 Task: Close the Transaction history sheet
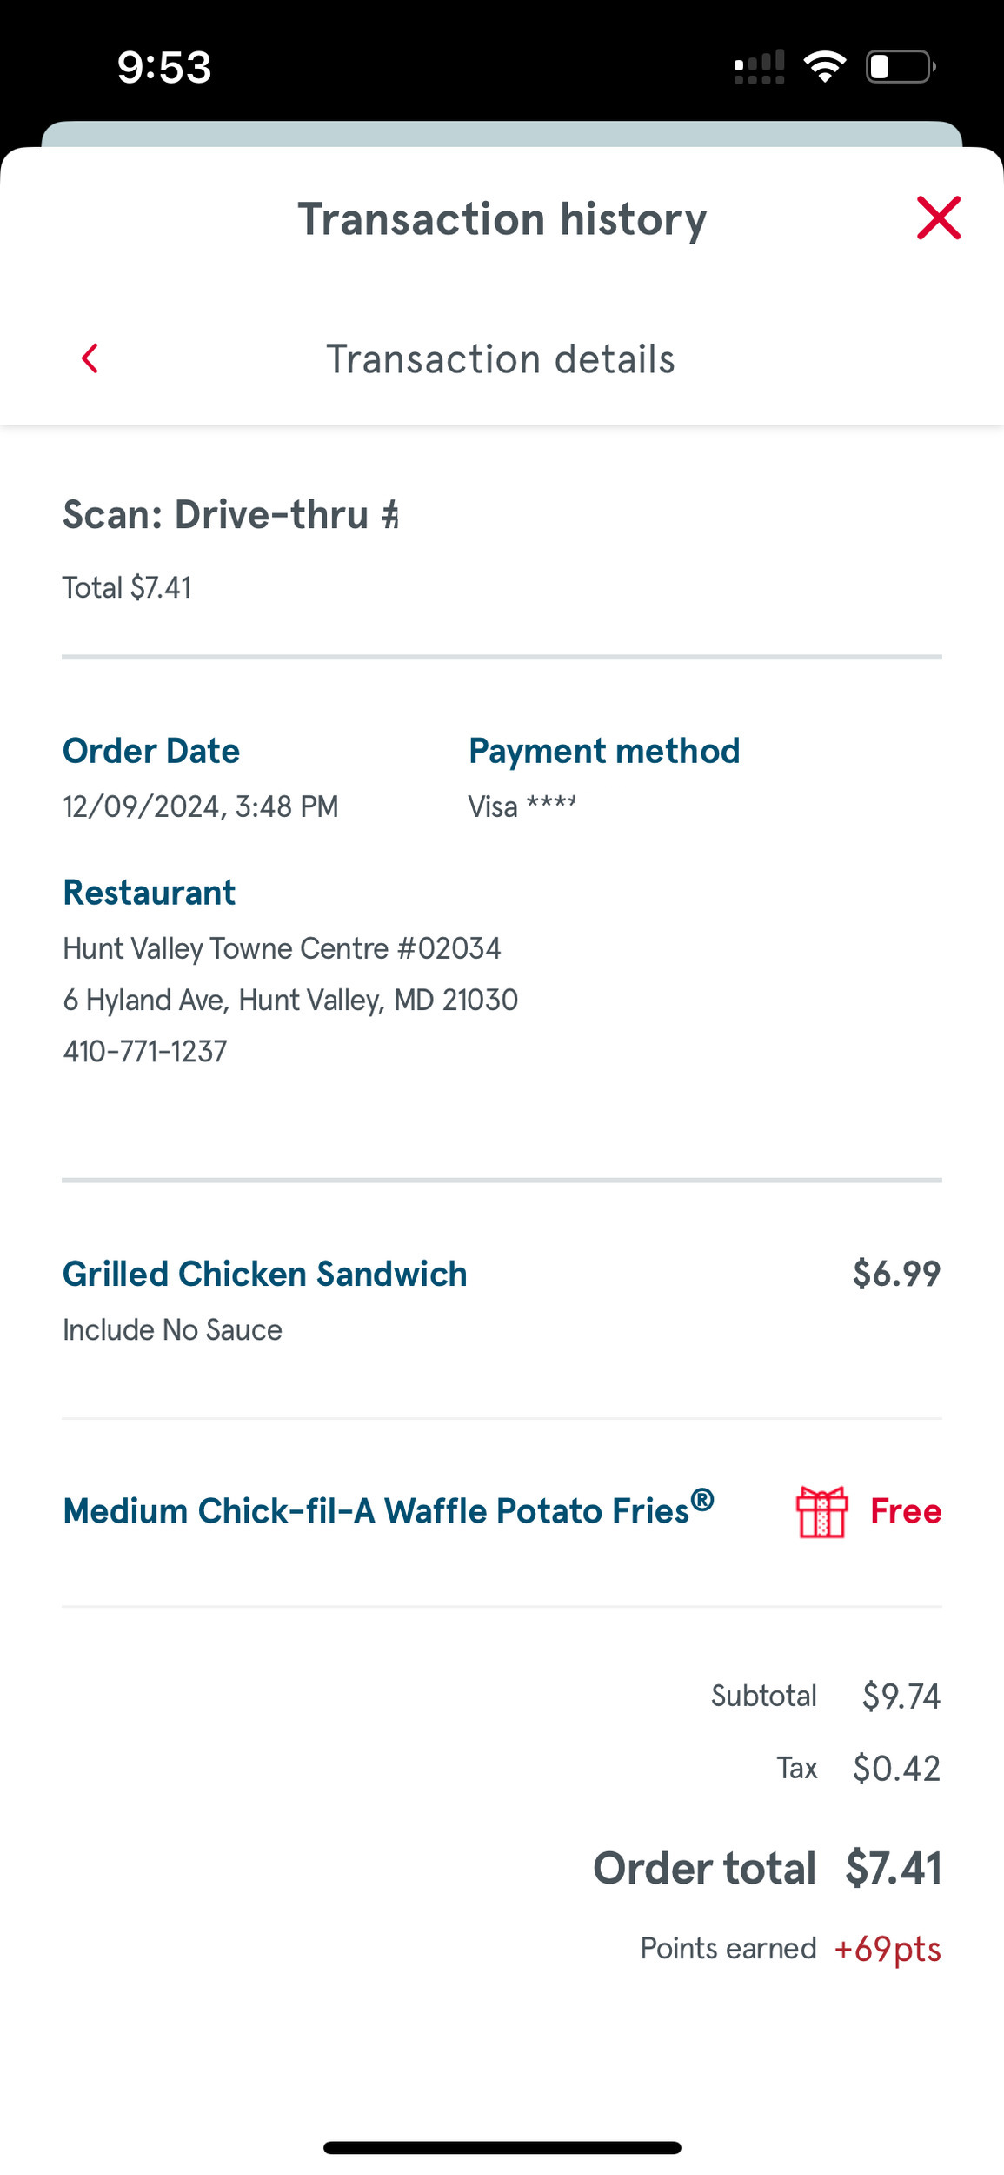(938, 217)
